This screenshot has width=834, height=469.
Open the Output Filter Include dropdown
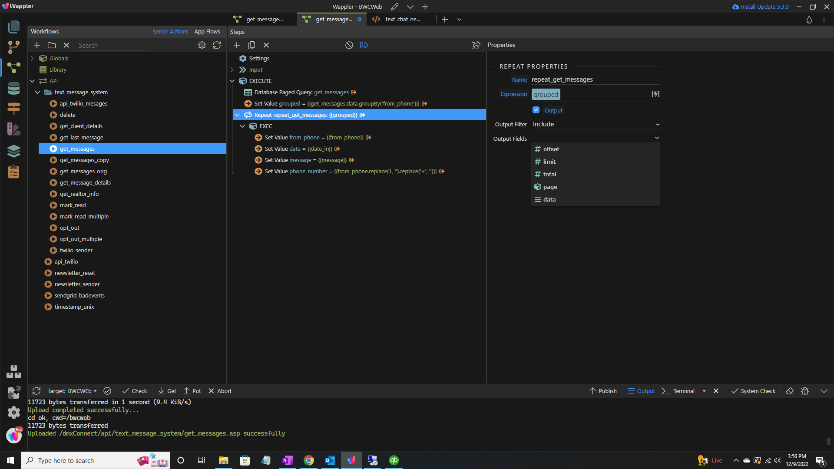click(x=596, y=124)
